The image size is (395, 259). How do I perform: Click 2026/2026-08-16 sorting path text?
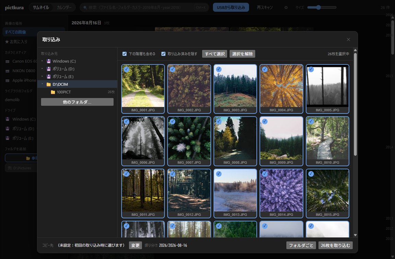click(x=173, y=245)
